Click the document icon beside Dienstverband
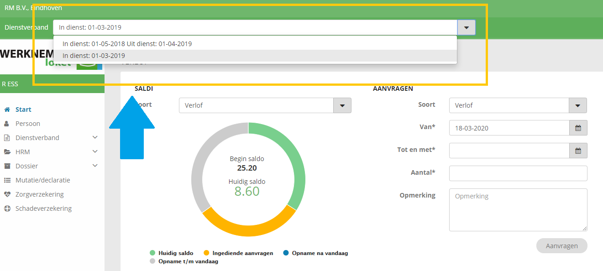 tap(7, 138)
